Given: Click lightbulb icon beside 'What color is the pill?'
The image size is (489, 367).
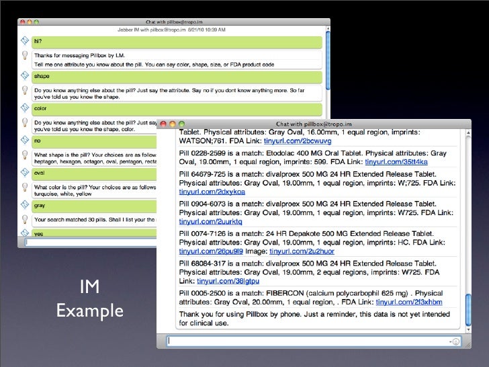Looking at the screenshot, I should (25, 187).
